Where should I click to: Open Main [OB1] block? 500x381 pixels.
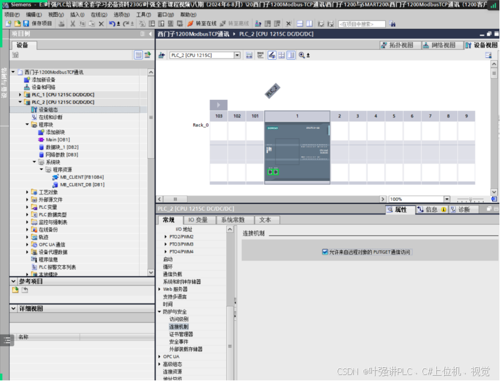point(54,140)
